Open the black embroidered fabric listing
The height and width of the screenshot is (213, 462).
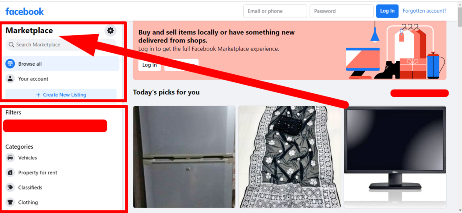pyautogui.click(x=290, y=157)
